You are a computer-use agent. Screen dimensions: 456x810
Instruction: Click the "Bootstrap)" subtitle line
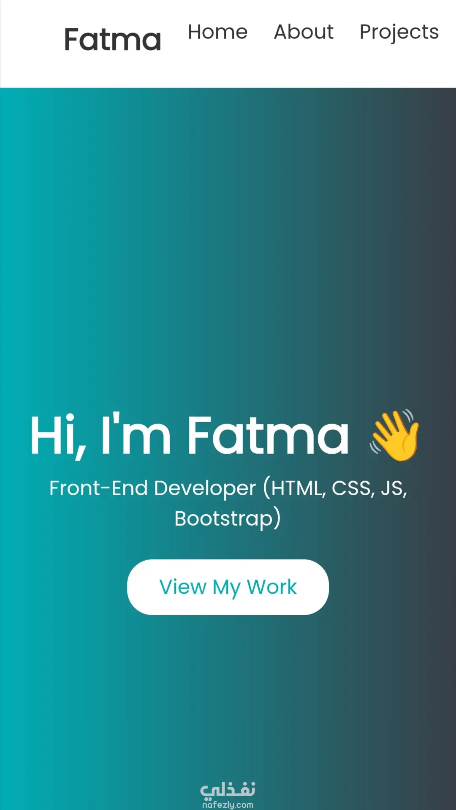pos(228,518)
